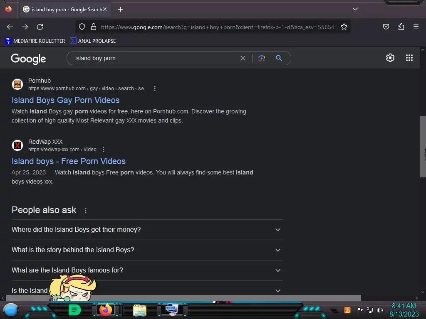Image resolution: width=426 pixels, height=319 pixels.
Task: Open the Google apps grid
Action: tap(409, 58)
